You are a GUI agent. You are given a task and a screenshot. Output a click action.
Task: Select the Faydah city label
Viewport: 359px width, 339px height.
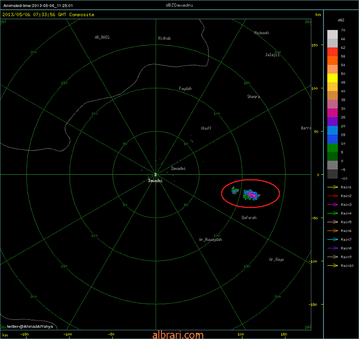[x=185, y=88]
